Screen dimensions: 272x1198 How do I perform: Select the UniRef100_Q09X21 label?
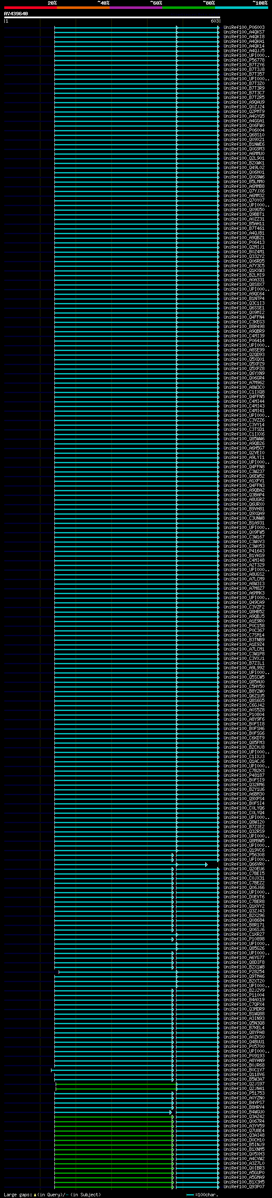tap(244, 139)
